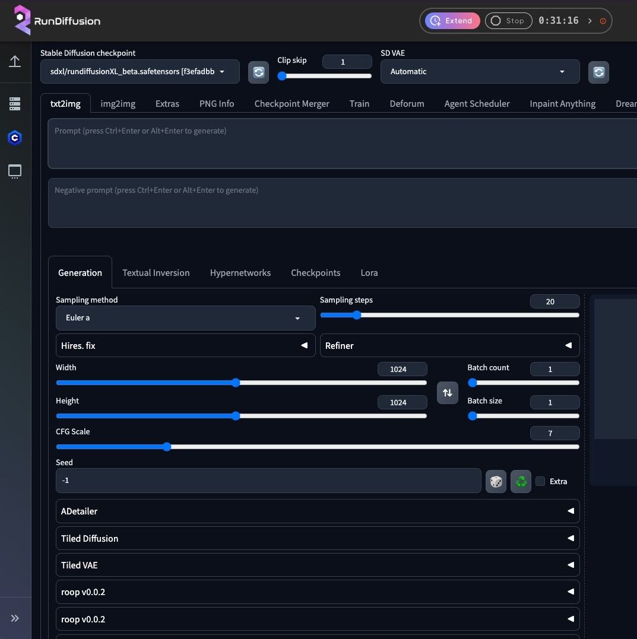This screenshot has width=637, height=639.
Task: Open the server list sidebar icon
Action: pyautogui.click(x=15, y=104)
